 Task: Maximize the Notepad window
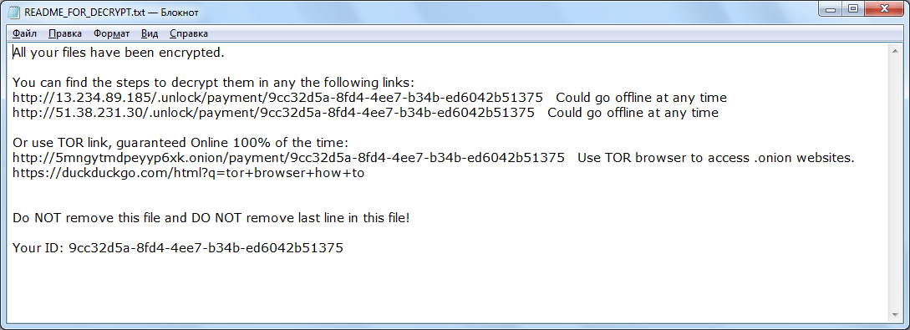[x=852, y=8]
